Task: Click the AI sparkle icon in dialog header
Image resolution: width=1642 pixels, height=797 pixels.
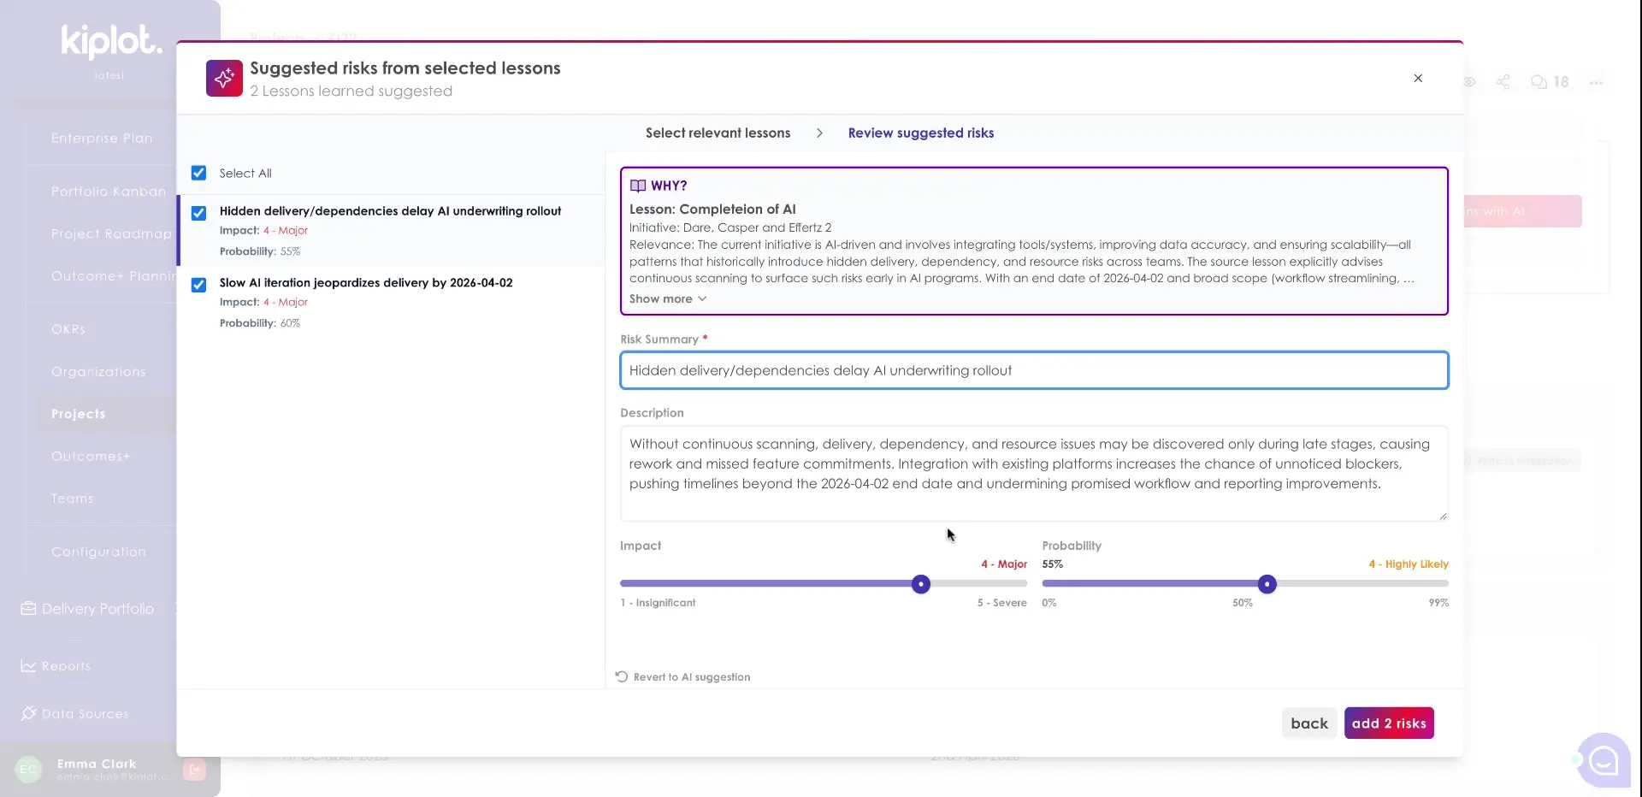Action: 224,79
